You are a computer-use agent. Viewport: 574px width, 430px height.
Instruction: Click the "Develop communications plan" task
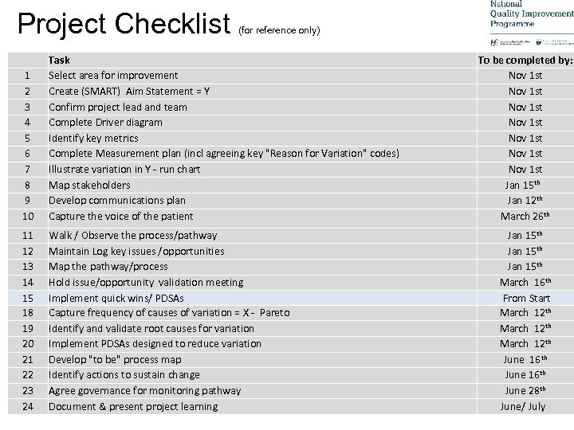click(116, 200)
